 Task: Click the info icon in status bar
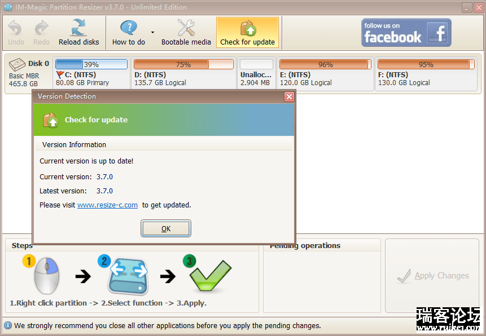pyautogui.click(x=8, y=325)
